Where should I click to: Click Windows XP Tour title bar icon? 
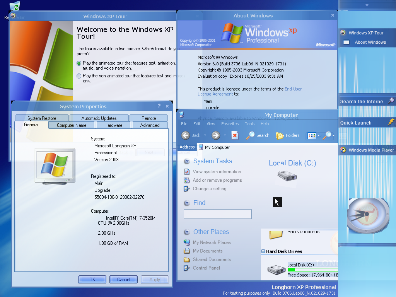click(14, 15)
